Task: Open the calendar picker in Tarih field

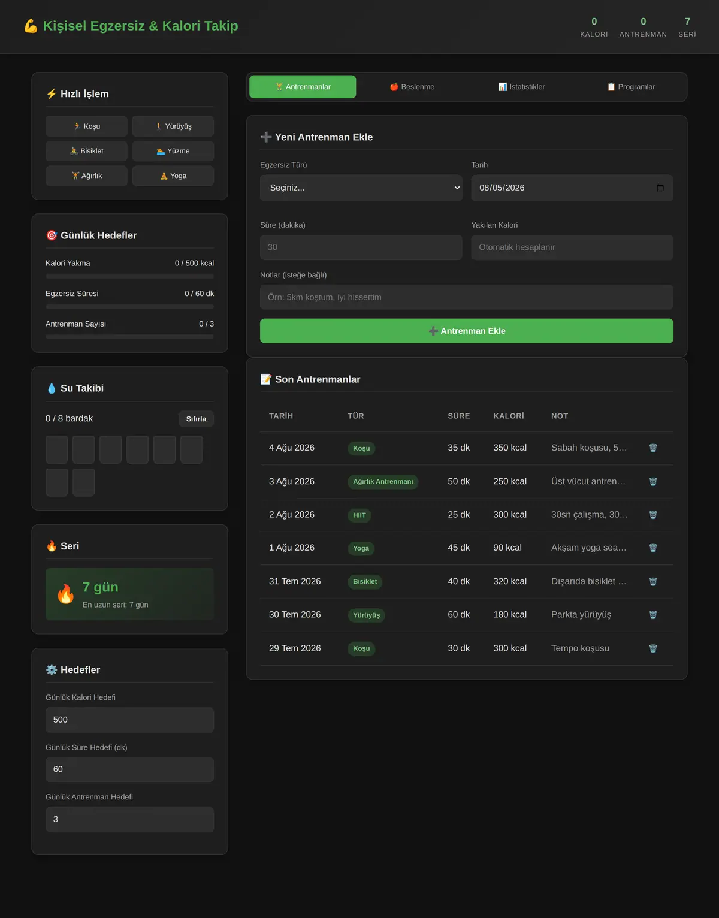Action: click(660, 188)
